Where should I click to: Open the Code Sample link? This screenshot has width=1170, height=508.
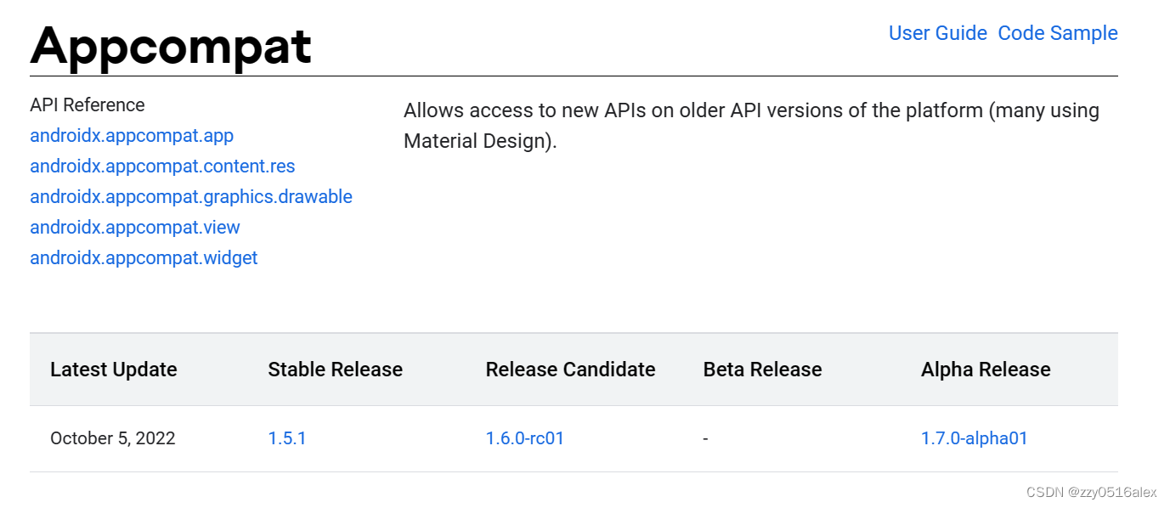tap(1058, 33)
